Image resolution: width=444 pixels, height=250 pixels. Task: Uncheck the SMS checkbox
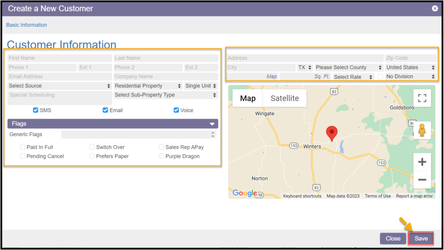pyautogui.click(x=36, y=110)
